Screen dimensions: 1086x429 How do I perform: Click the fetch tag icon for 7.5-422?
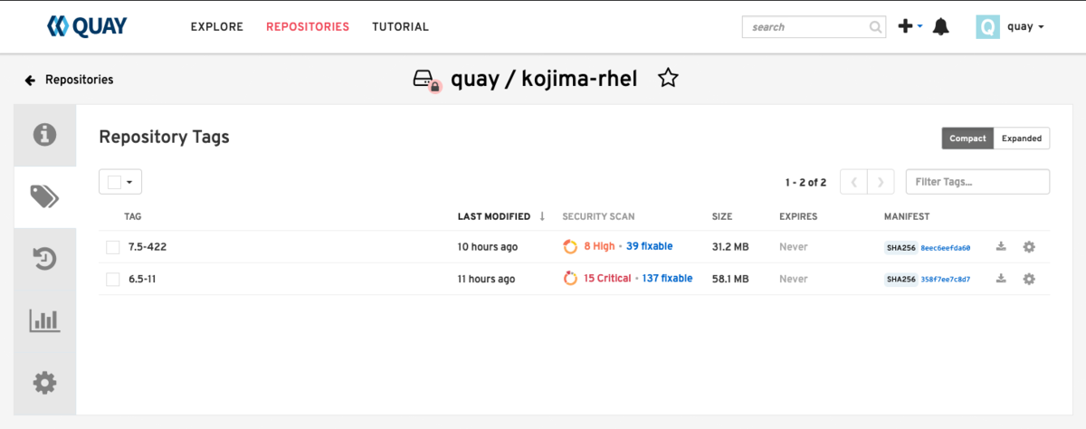(x=1001, y=246)
